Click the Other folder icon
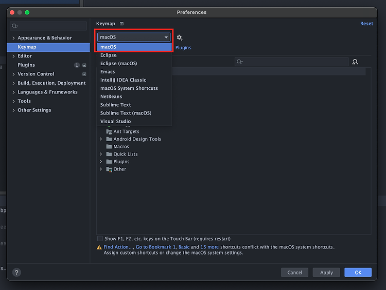386x290 pixels. [109, 169]
